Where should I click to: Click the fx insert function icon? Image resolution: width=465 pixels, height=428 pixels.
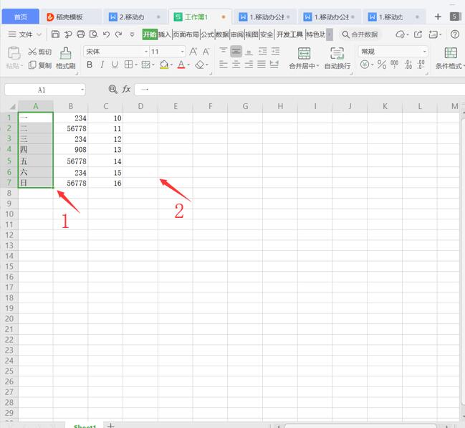coord(126,89)
